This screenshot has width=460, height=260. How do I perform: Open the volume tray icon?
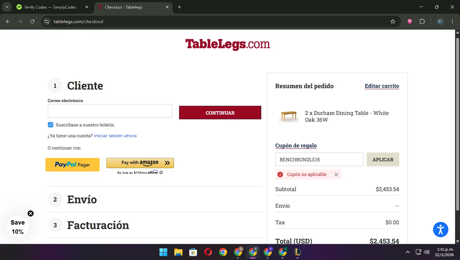coord(427,252)
